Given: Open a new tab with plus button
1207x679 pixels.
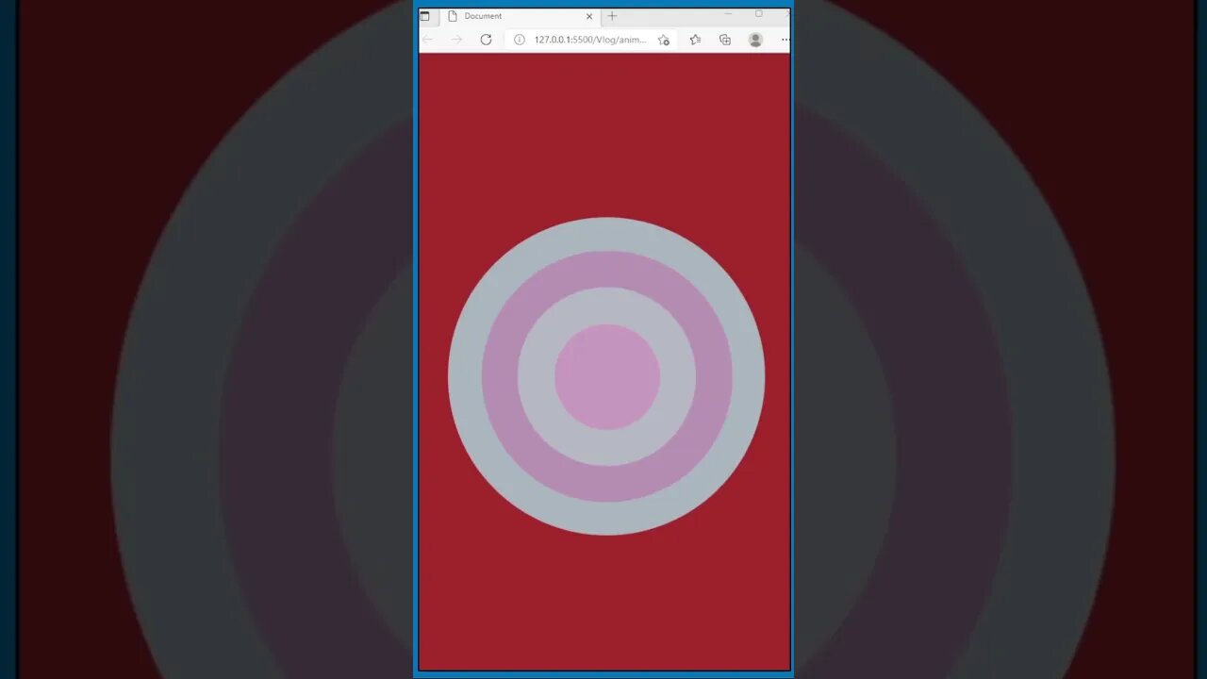Looking at the screenshot, I should [612, 16].
